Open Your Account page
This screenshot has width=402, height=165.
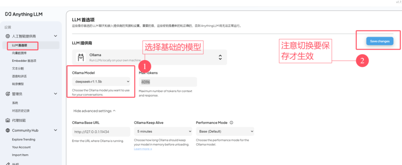pyautogui.click(x=21, y=147)
